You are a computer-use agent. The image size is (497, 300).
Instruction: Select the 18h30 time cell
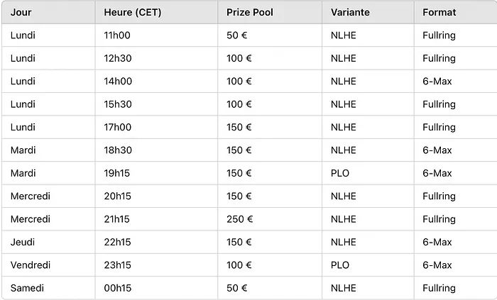click(x=118, y=150)
